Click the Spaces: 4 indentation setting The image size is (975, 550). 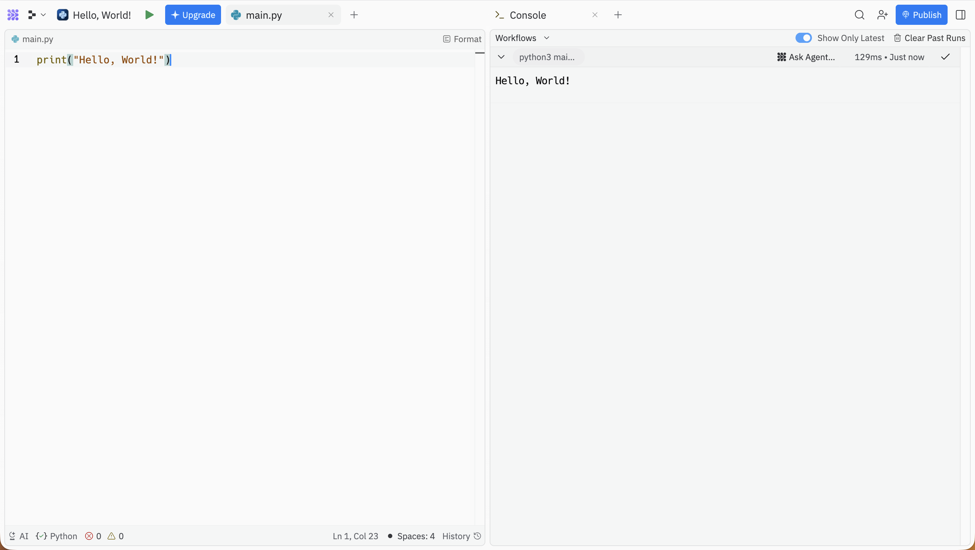coord(416,536)
